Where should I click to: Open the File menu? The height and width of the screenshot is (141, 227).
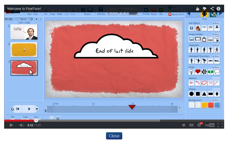(161, 11)
